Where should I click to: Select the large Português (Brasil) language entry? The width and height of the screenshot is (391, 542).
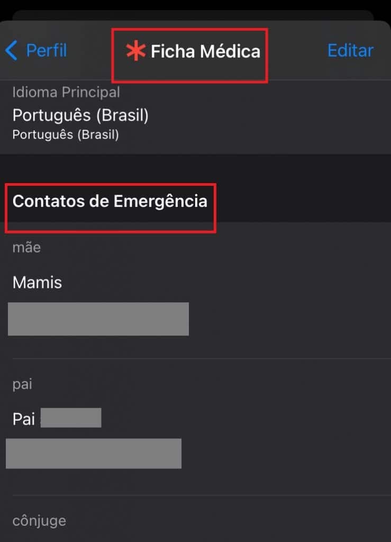coord(80,115)
